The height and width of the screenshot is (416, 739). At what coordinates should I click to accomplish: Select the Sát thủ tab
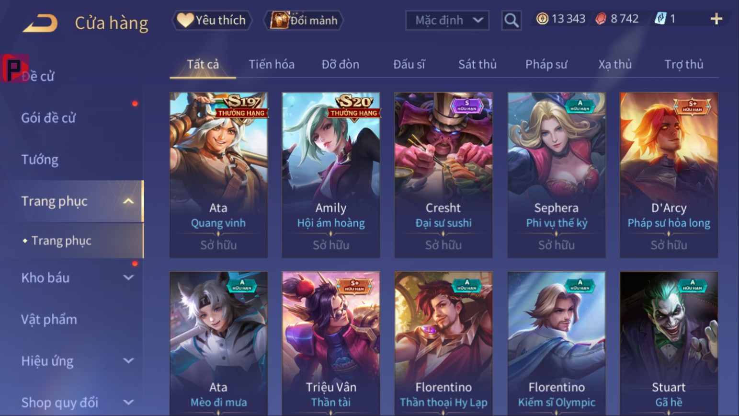pyautogui.click(x=477, y=64)
